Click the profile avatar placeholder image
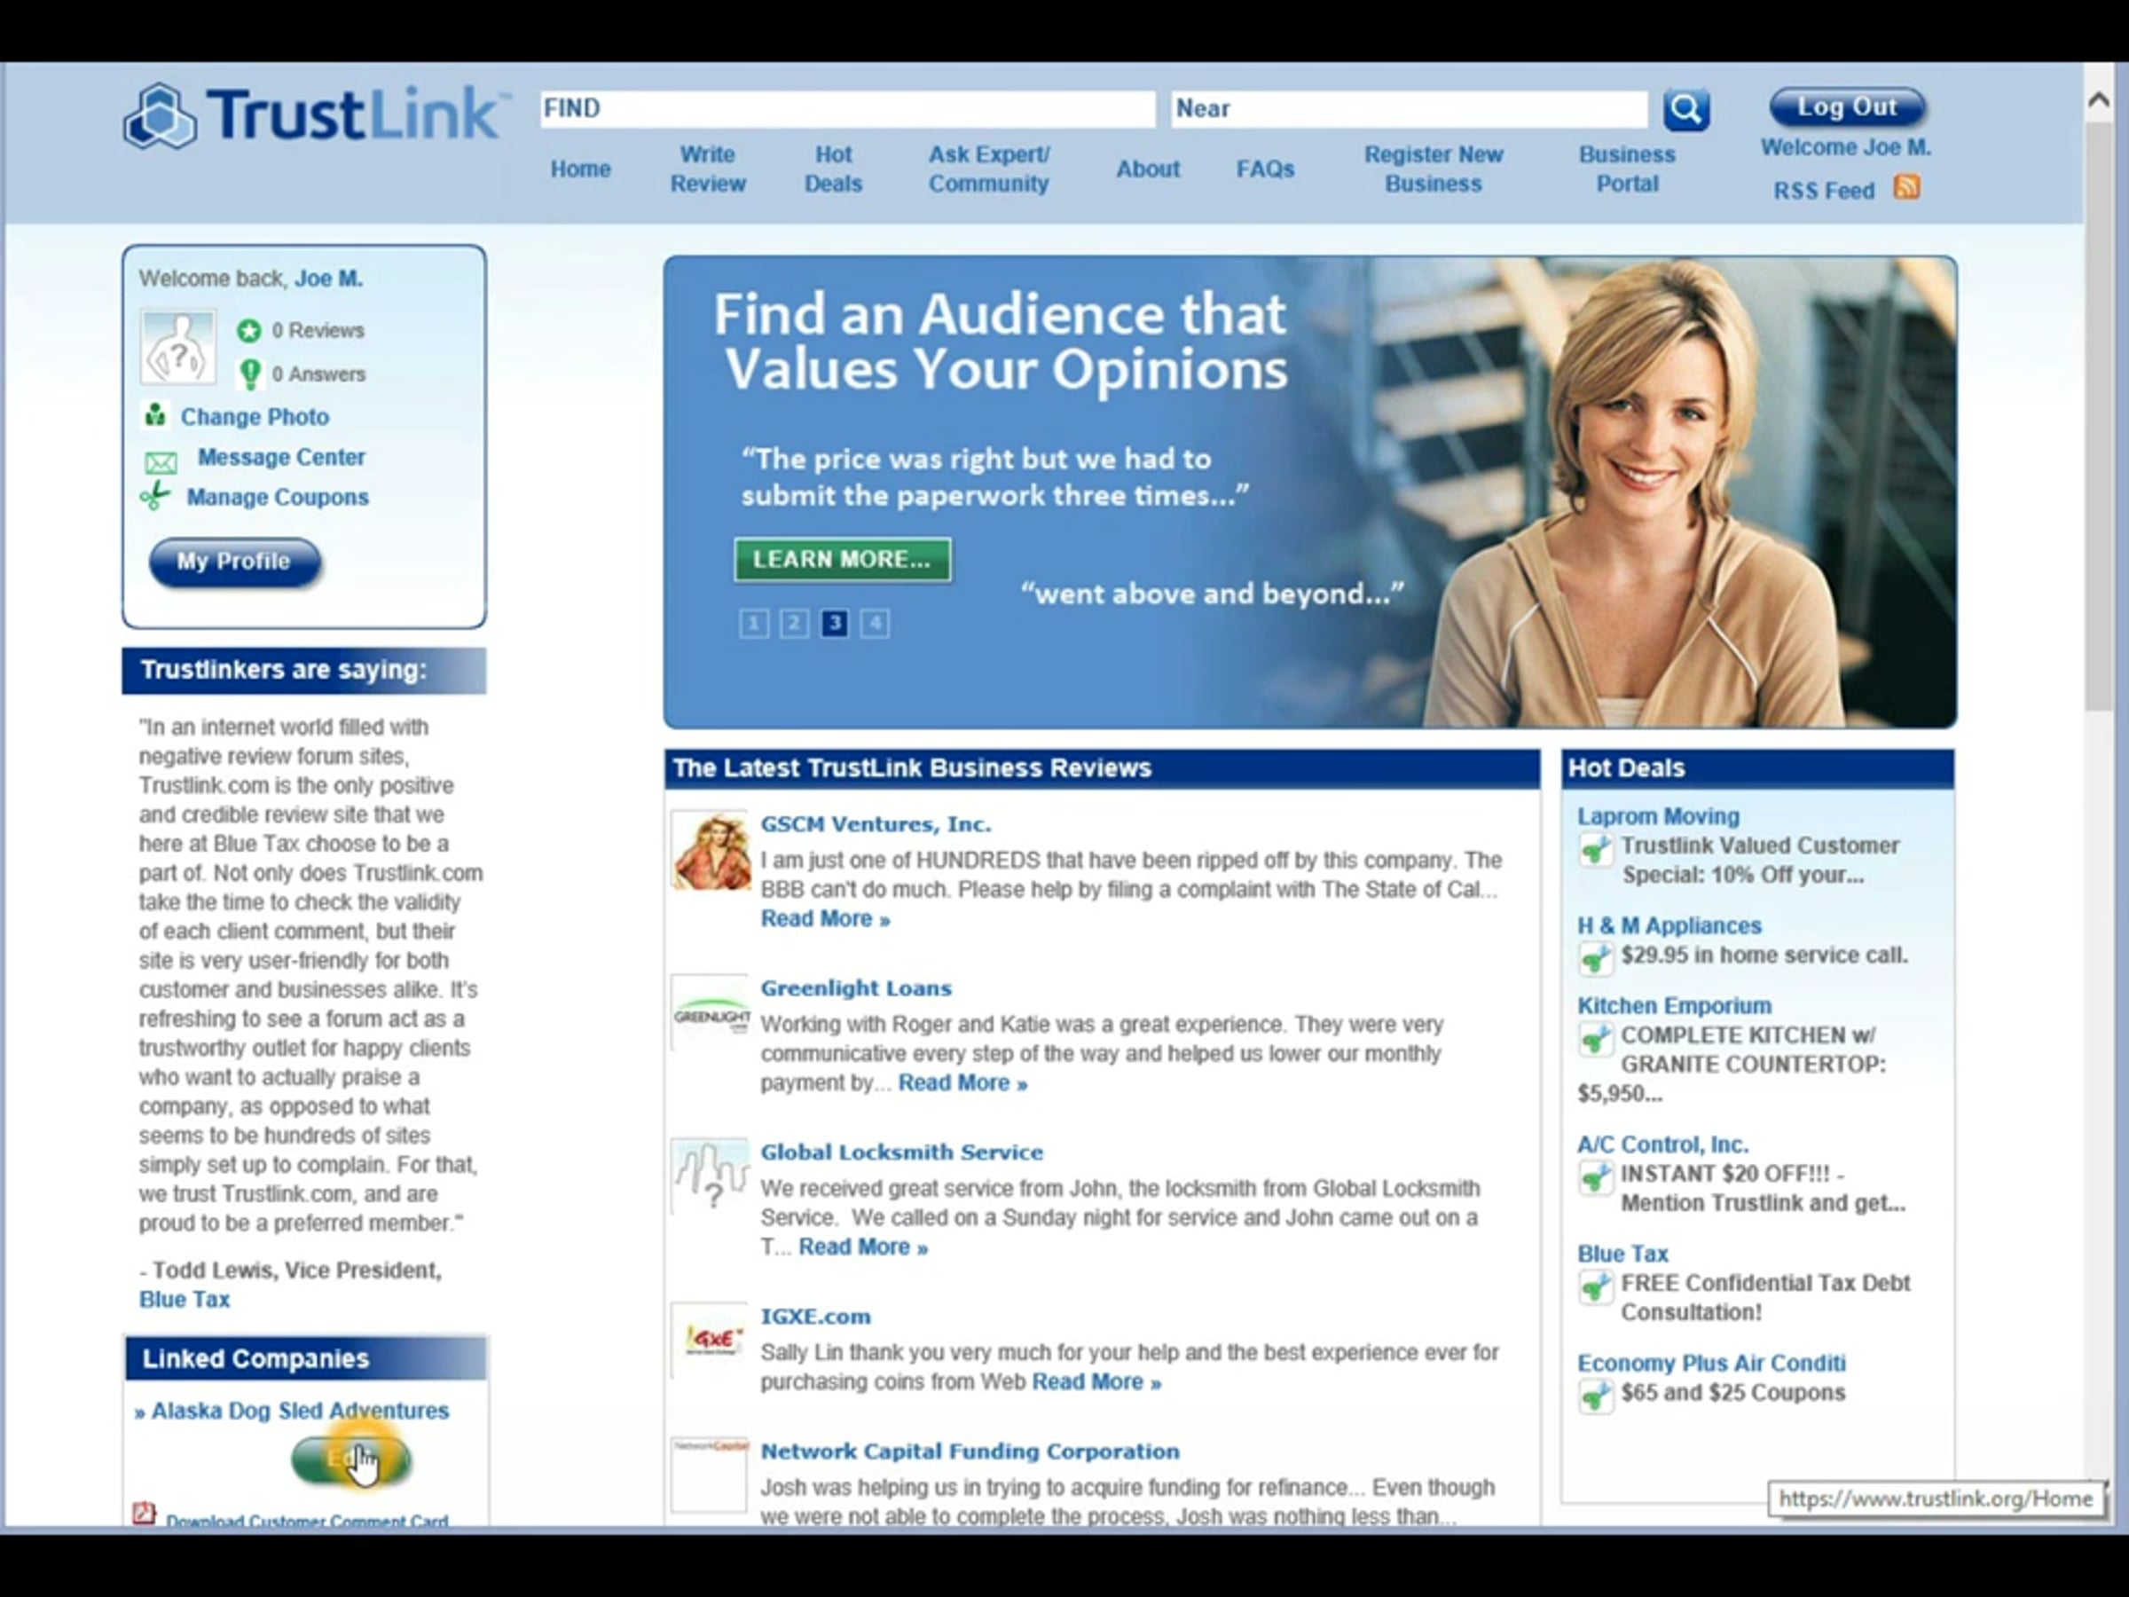 tap(178, 347)
